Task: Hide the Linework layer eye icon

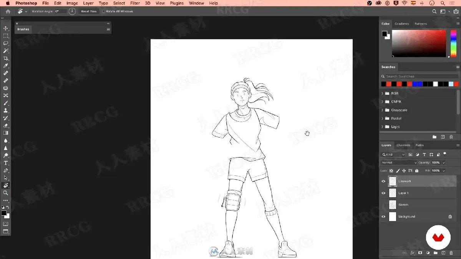Action: point(383,181)
